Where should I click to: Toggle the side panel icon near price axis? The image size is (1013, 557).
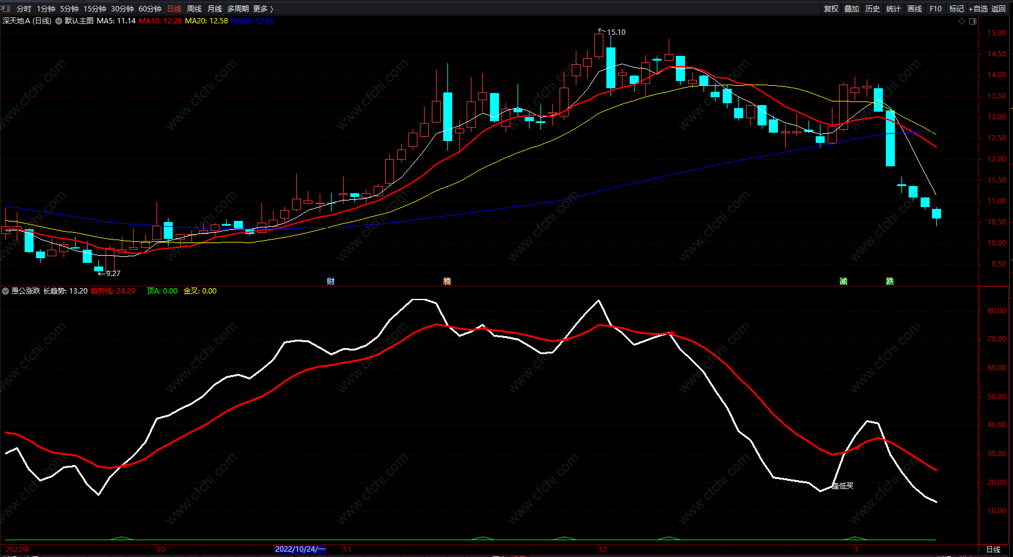[x=973, y=21]
